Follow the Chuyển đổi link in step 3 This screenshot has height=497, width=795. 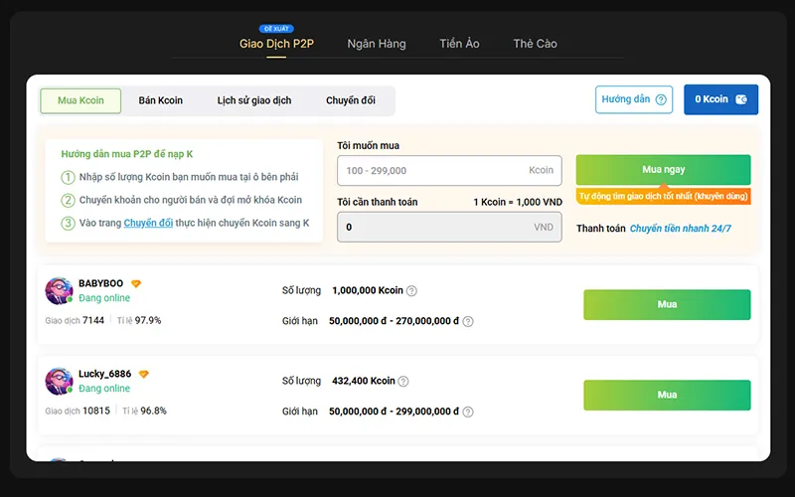coord(148,223)
